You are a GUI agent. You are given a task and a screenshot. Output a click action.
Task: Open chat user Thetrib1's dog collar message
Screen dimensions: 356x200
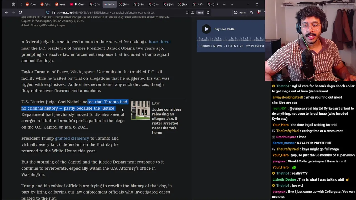pyautogui.click(x=313, y=89)
